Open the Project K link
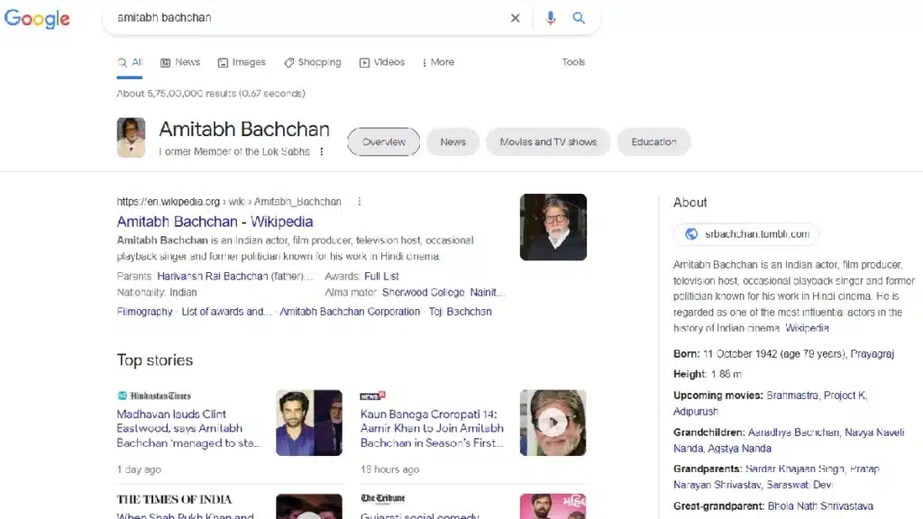This screenshot has height=519, width=923. point(844,396)
